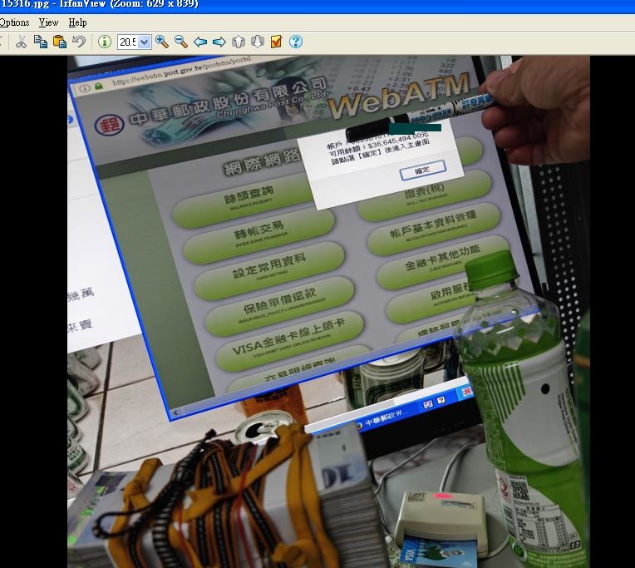The height and width of the screenshot is (568, 635).
Task: Go to previous image with left arrow
Action: pyautogui.click(x=200, y=42)
